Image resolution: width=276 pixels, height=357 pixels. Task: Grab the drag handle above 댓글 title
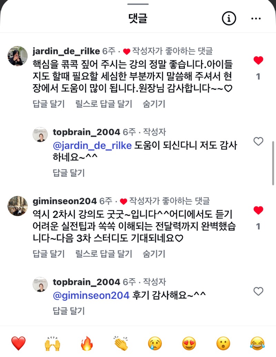click(138, 4)
